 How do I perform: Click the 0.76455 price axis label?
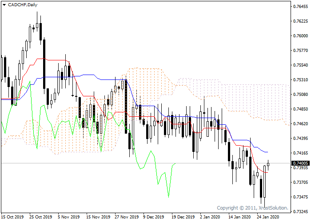[300, 7]
